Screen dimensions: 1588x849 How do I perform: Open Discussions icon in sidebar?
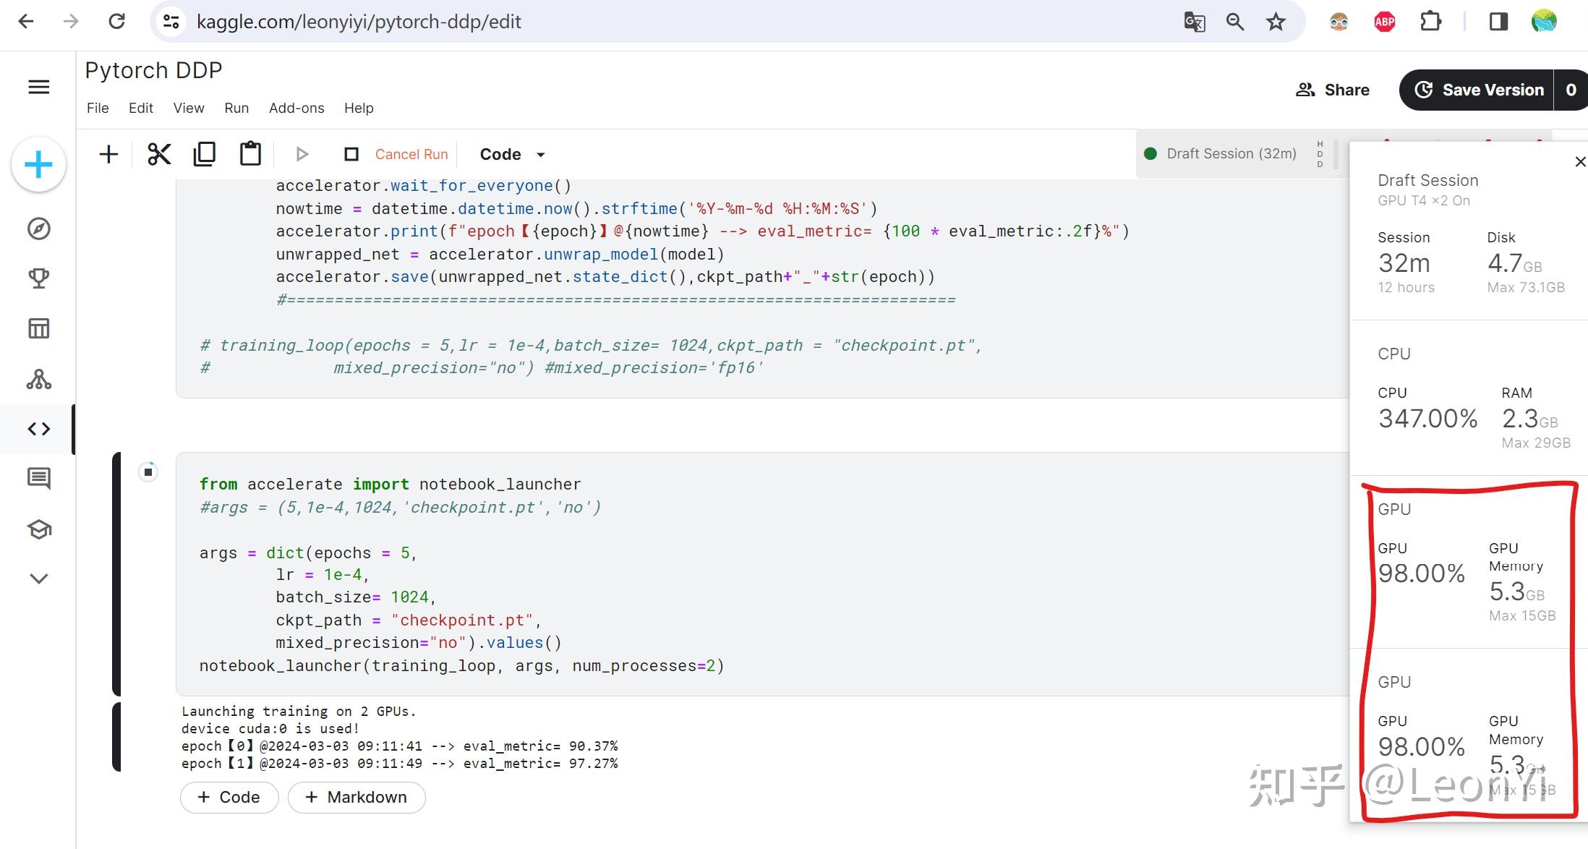(39, 478)
